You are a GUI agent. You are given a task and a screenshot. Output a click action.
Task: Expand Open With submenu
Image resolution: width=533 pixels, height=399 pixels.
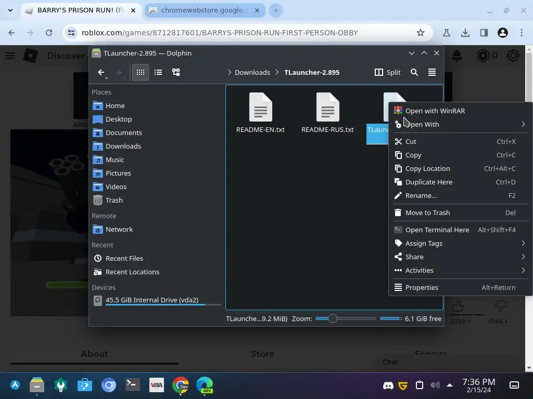[460, 125]
